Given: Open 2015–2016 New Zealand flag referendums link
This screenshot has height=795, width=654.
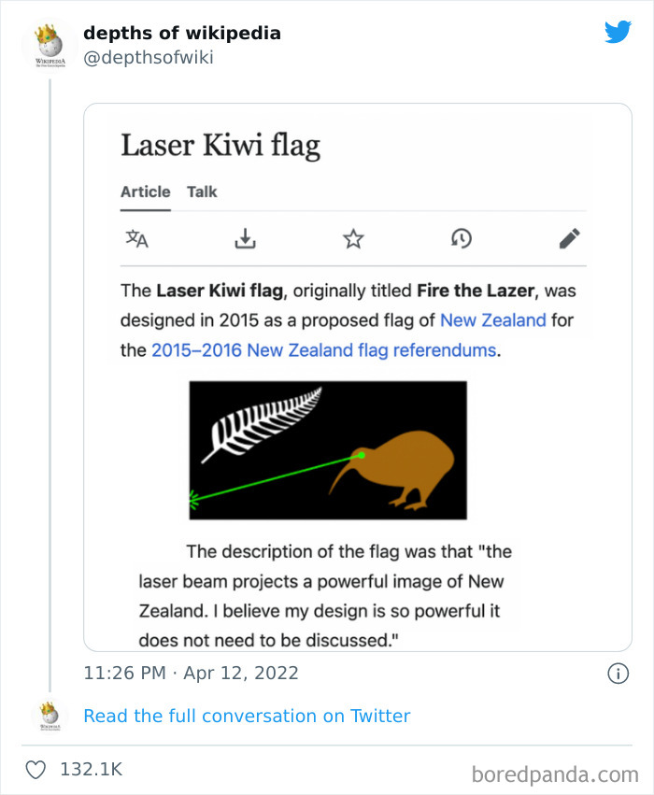Looking at the screenshot, I should coord(323,351).
